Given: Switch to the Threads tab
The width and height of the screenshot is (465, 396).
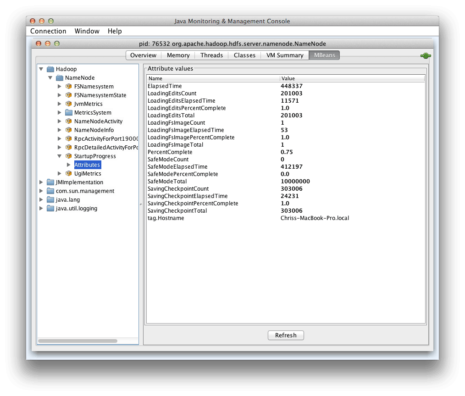Looking at the screenshot, I should click(x=211, y=55).
